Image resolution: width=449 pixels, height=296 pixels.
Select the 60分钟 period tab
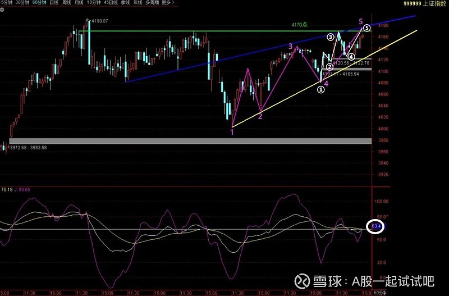point(39,3)
